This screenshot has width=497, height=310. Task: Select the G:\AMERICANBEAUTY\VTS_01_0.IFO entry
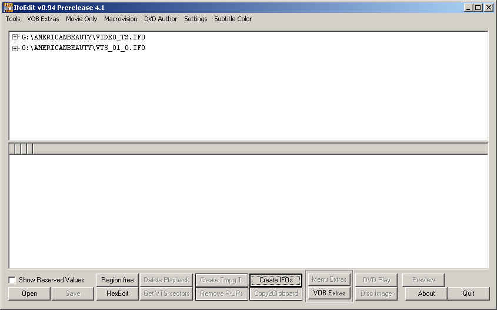[x=84, y=48]
